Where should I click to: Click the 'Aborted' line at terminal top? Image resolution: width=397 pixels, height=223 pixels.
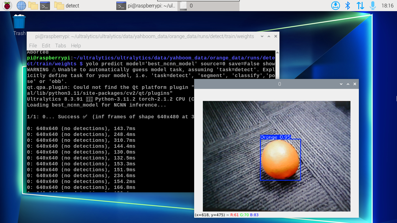click(38, 52)
